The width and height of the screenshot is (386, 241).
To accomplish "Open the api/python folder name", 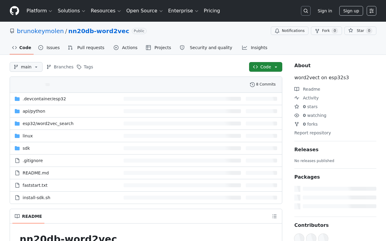I will (34, 111).
